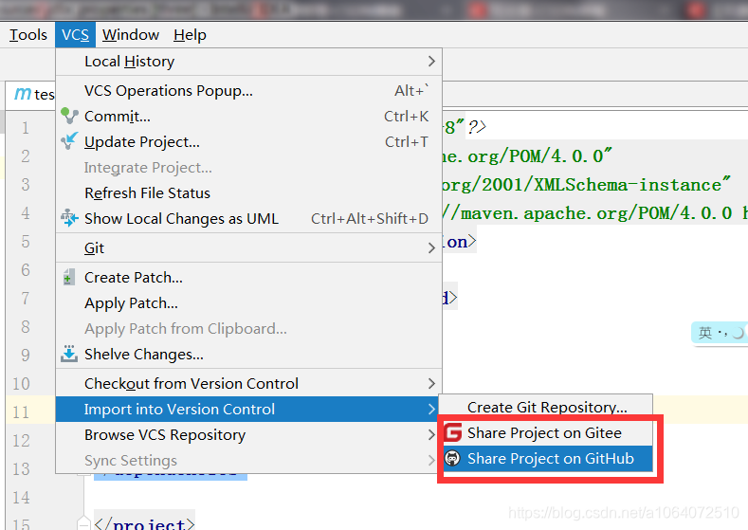
Task: Choose Browse VCS Repository
Action: [x=249, y=434]
